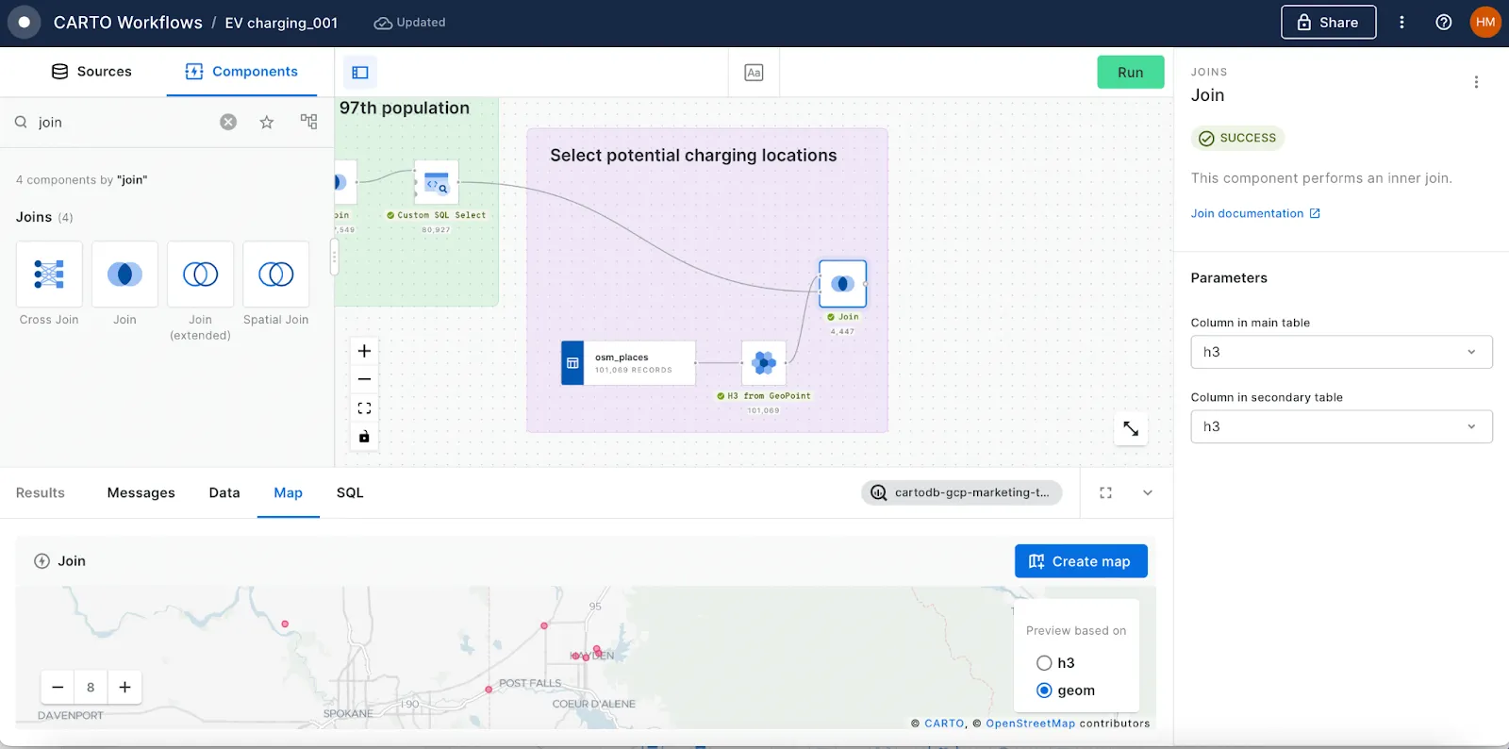Open Column in secondary table dropdown
Screen dimensions: 1509x749
point(1340,426)
